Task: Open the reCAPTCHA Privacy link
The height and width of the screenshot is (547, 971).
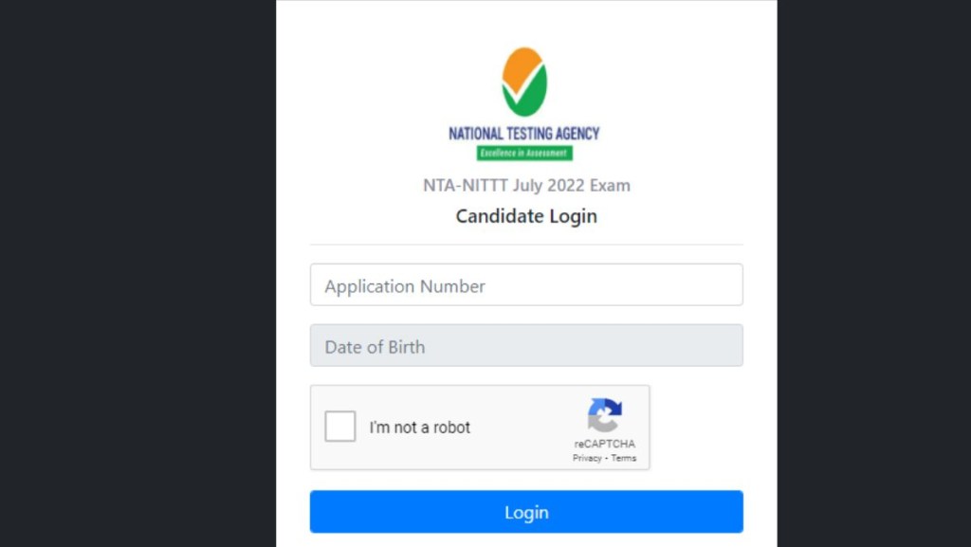Action: pos(588,457)
